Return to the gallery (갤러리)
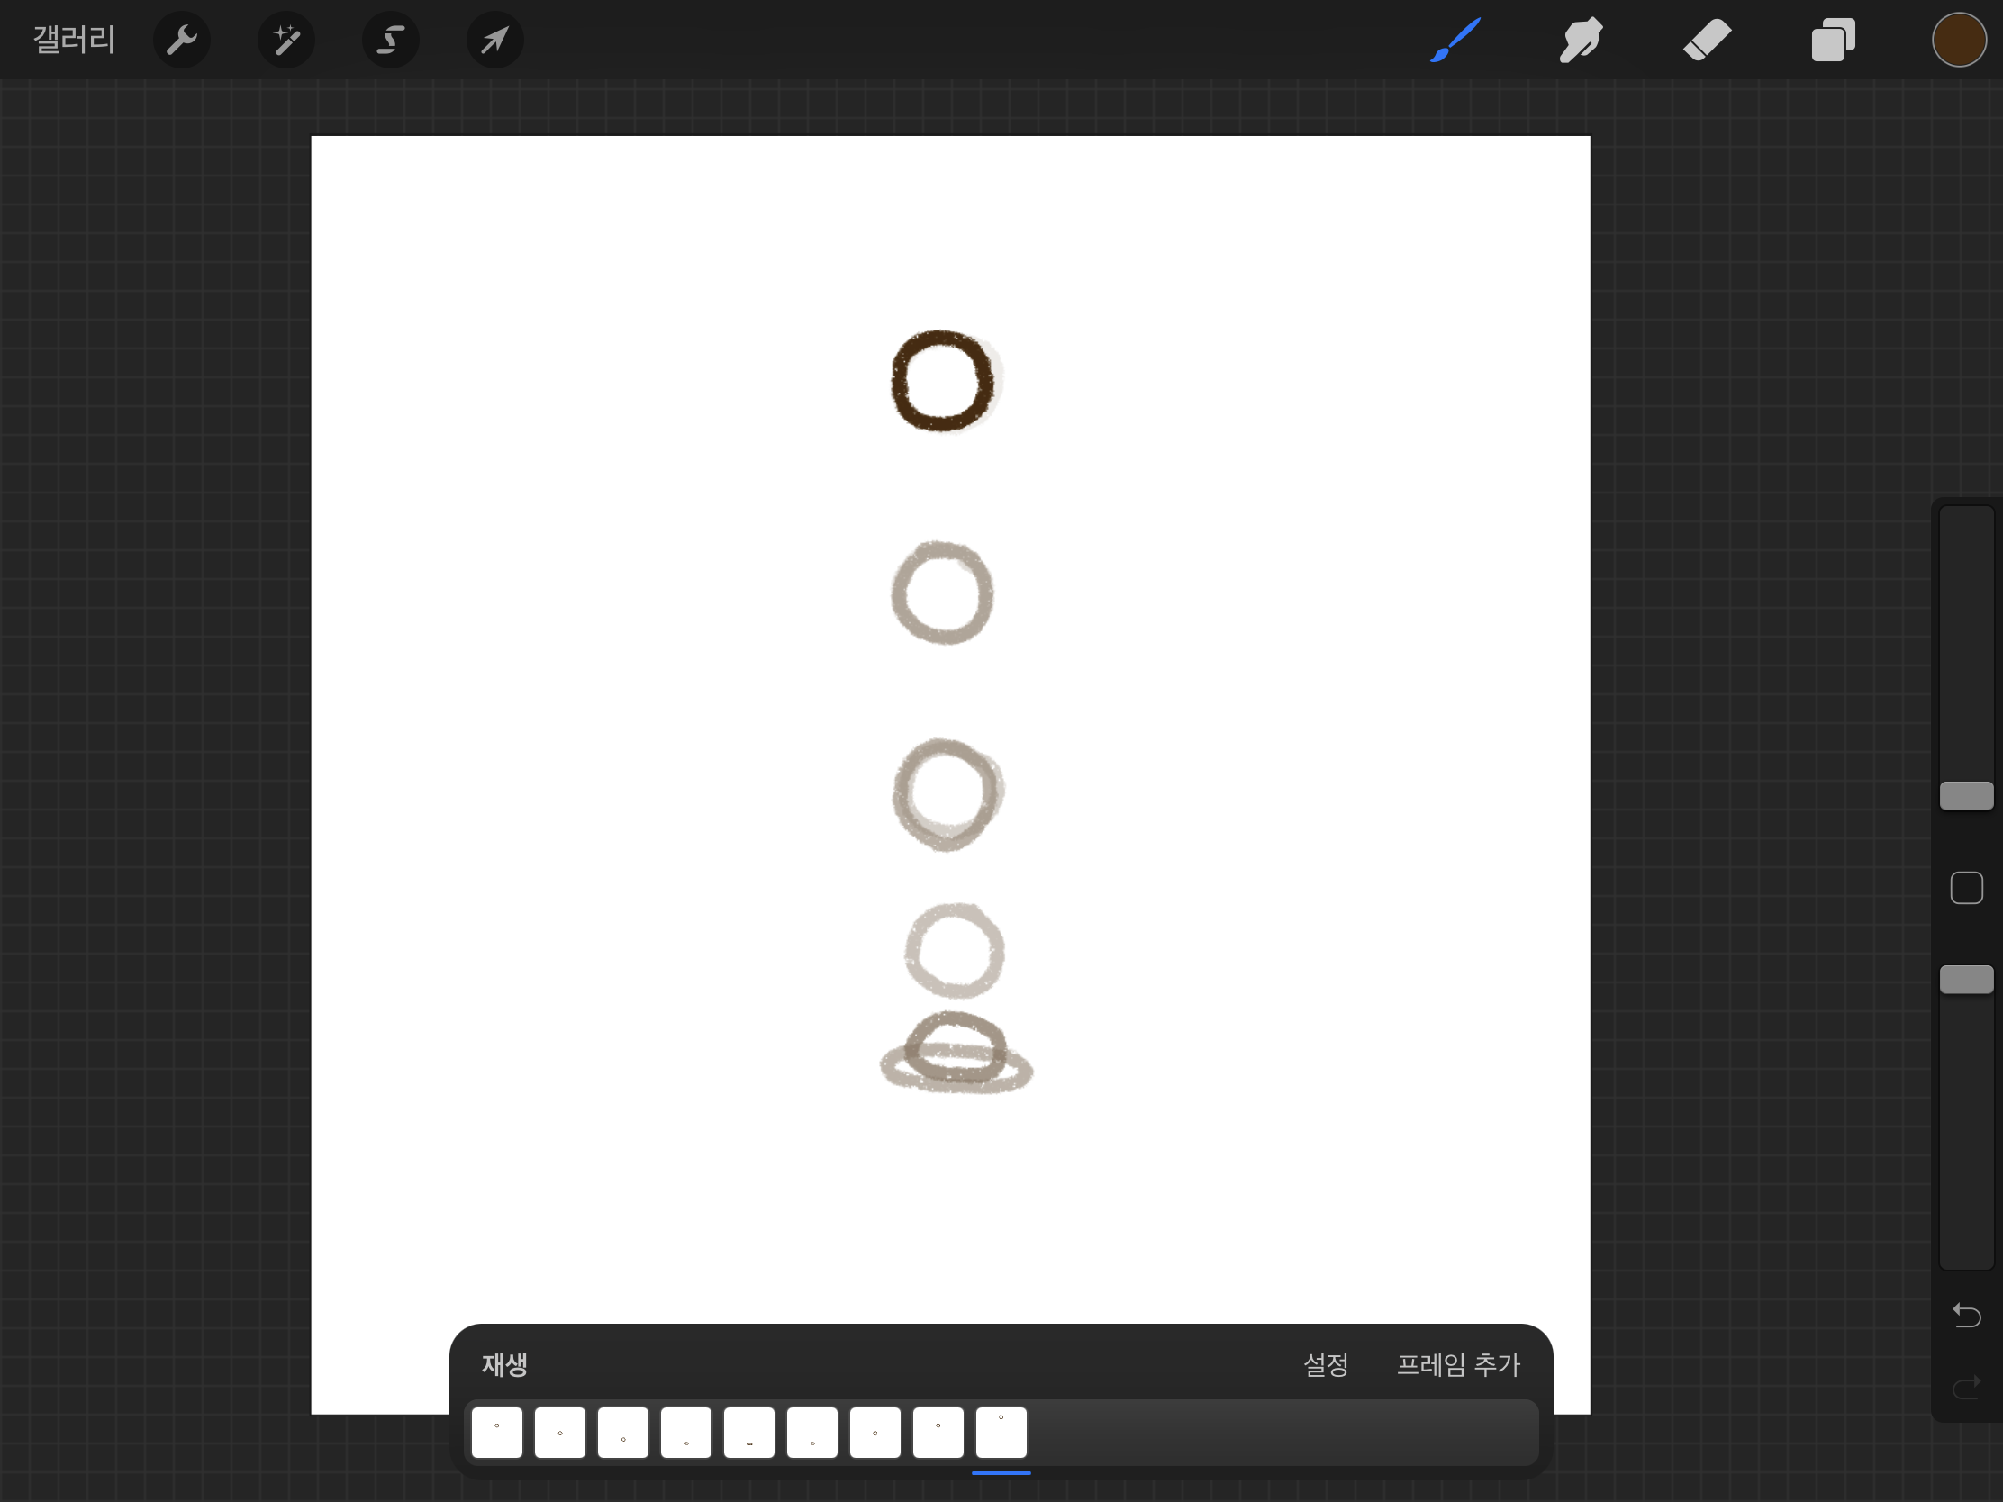Image resolution: width=2003 pixels, height=1502 pixels. [74, 40]
